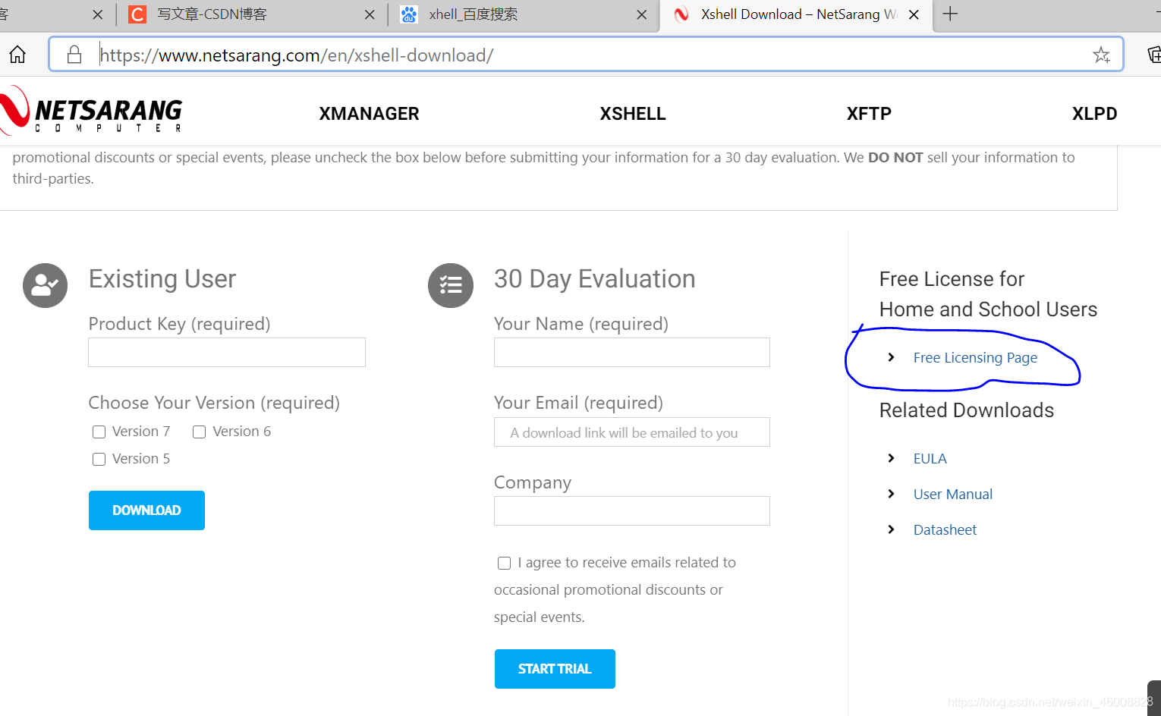1161x716 pixels.
Task: Click the DOWNLOAD button
Action: 146,510
